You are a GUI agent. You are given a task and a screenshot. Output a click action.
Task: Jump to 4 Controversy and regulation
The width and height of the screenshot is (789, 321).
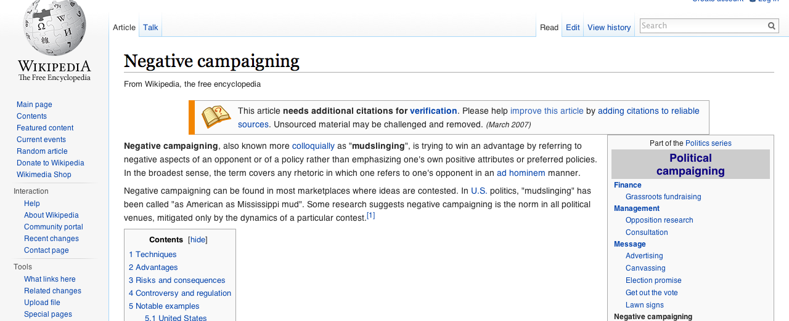coord(180,293)
